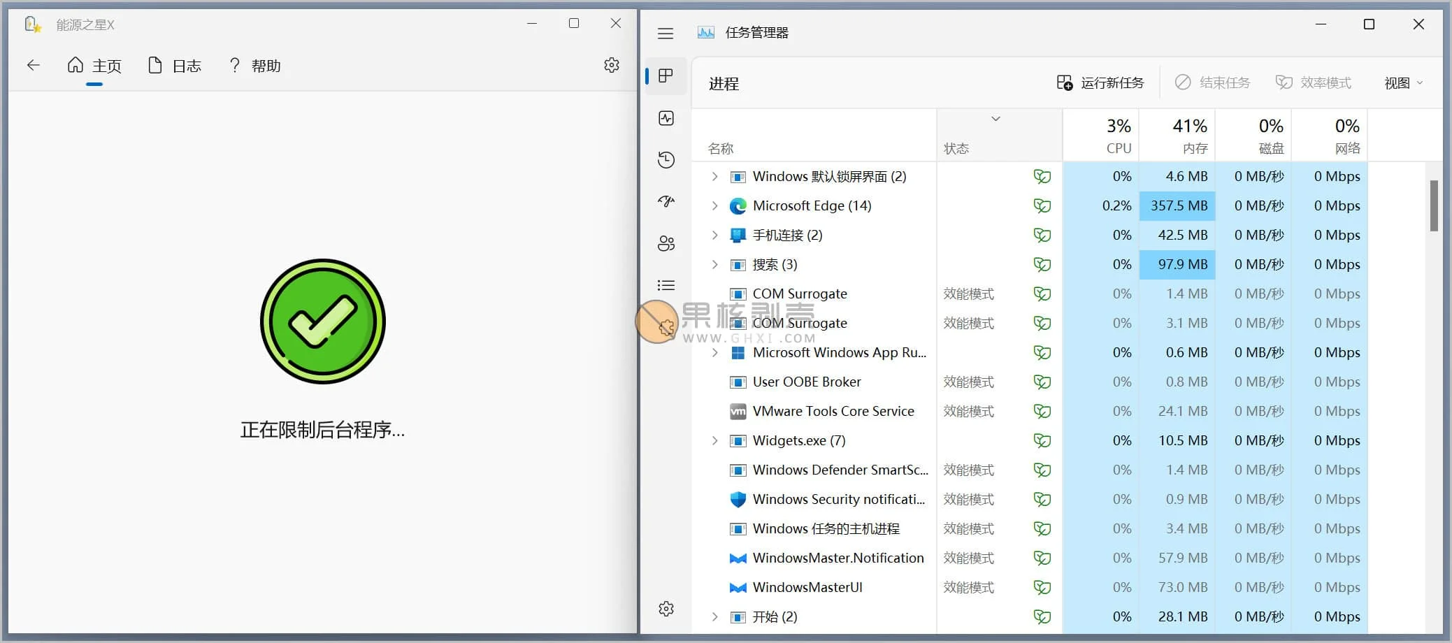Open the 视图 dropdown menu

[1401, 82]
